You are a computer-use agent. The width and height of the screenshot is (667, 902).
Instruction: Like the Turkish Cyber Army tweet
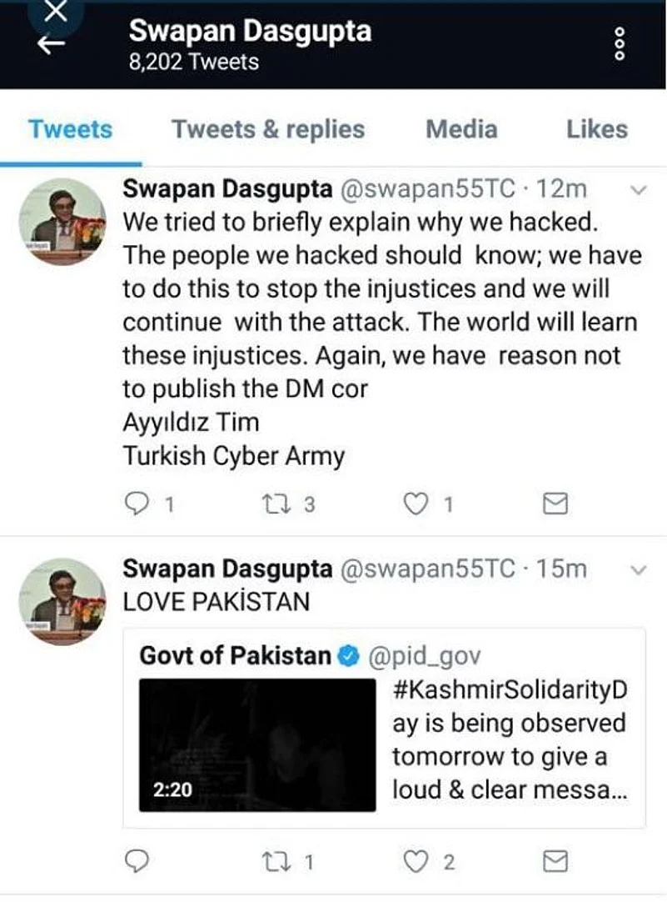416,504
